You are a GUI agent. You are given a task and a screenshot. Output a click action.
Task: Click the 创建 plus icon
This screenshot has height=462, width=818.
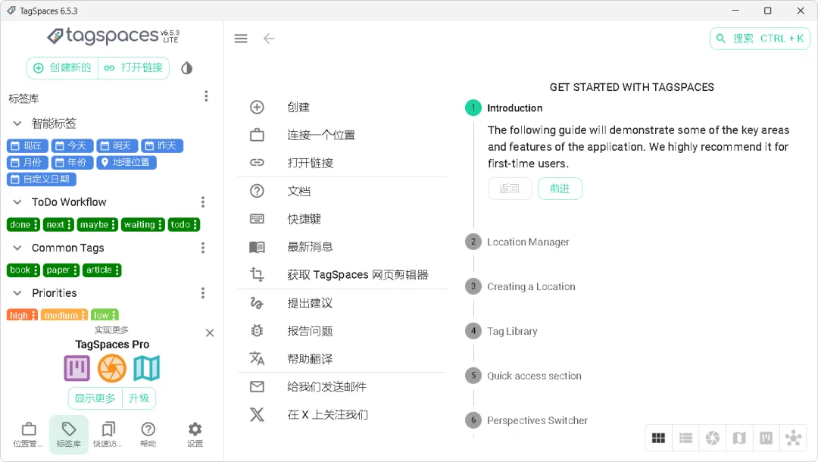click(x=257, y=108)
